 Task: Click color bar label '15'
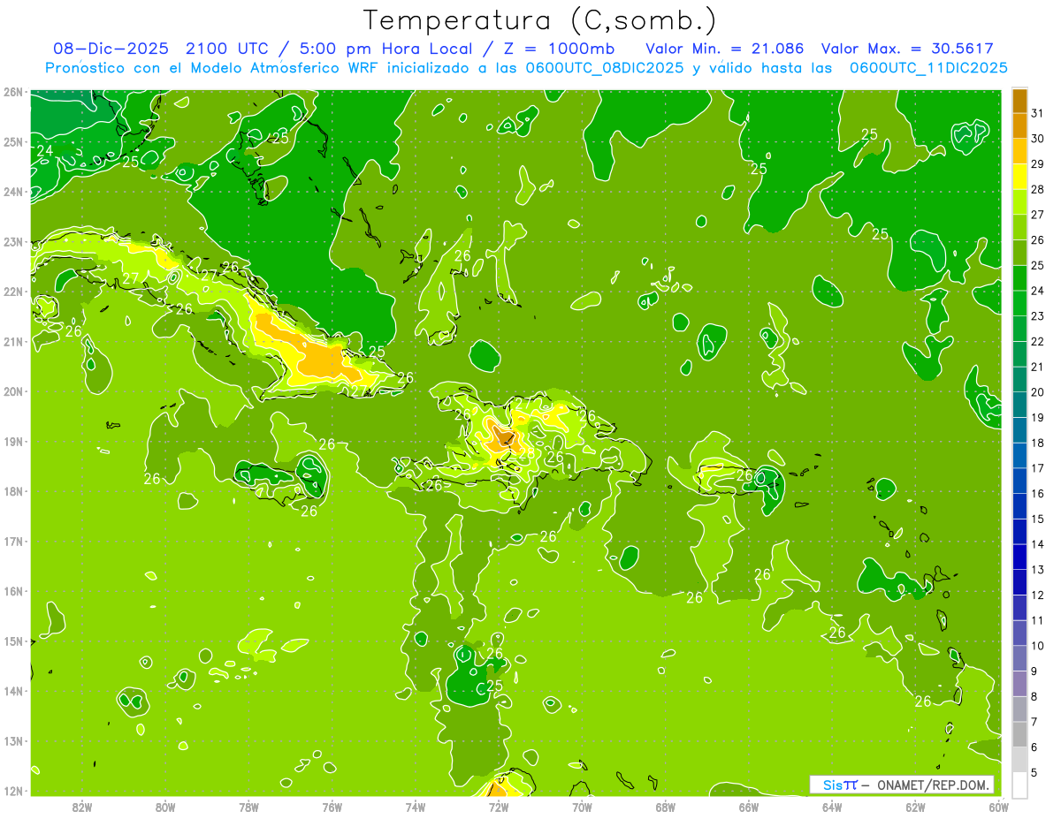tap(1038, 519)
